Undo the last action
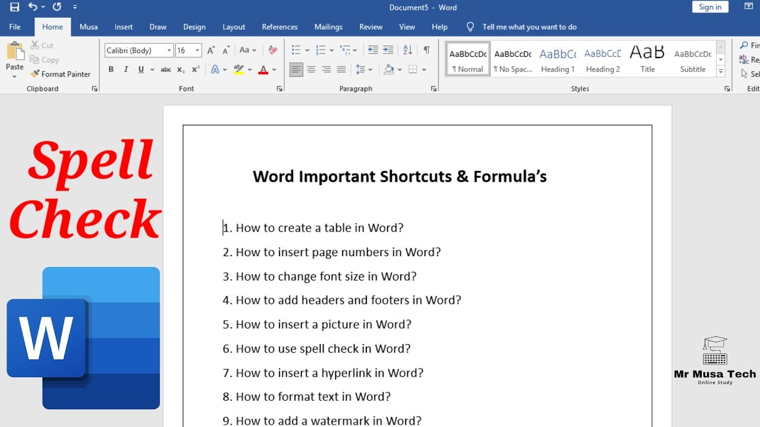Viewport: 760px width, 427px height. click(33, 7)
